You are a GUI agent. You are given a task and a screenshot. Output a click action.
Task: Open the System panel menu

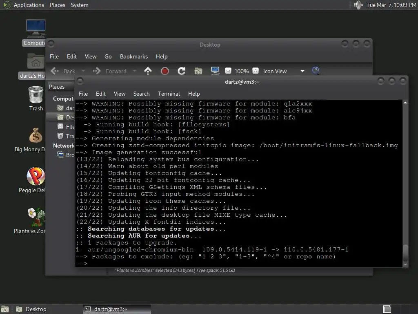tap(80, 5)
